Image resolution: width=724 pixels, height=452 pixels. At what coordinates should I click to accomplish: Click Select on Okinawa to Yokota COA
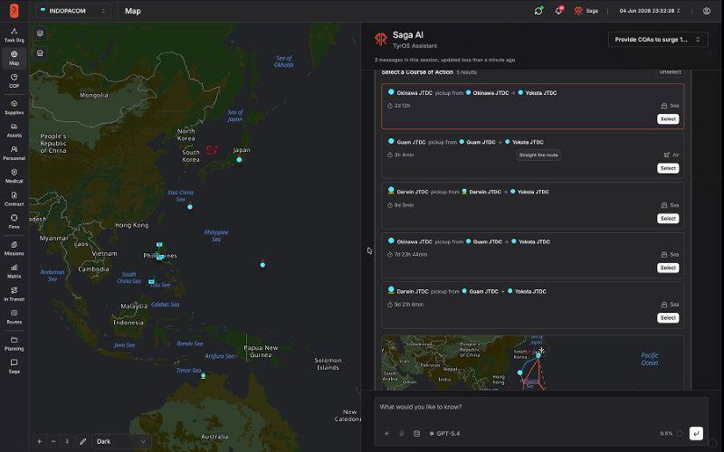[668, 119]
